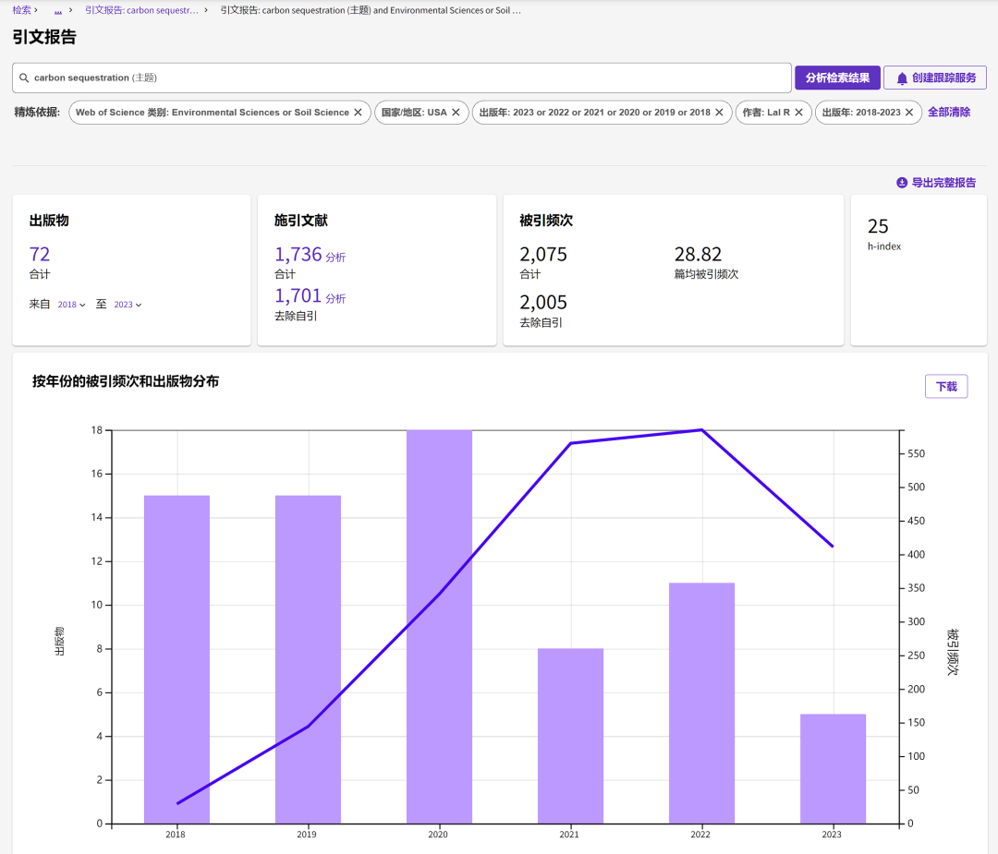Click 全部清除 to clear all filters
The height and width of the screenshot is (854, 998).
pyautogui.click(x=949, y=113)
